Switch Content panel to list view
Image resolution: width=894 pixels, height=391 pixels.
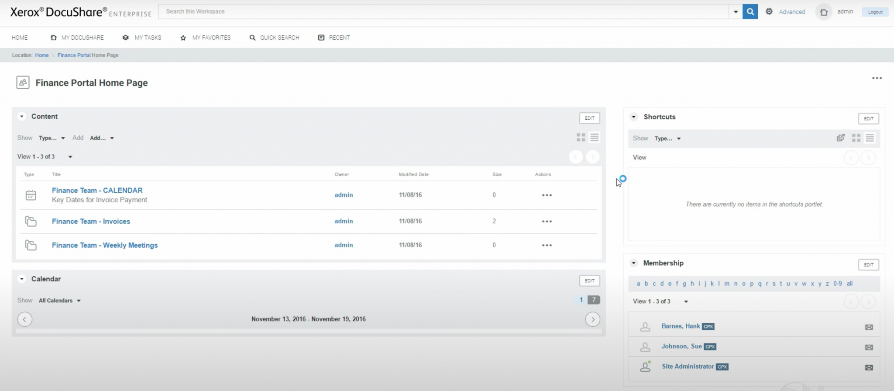point(594,138)
